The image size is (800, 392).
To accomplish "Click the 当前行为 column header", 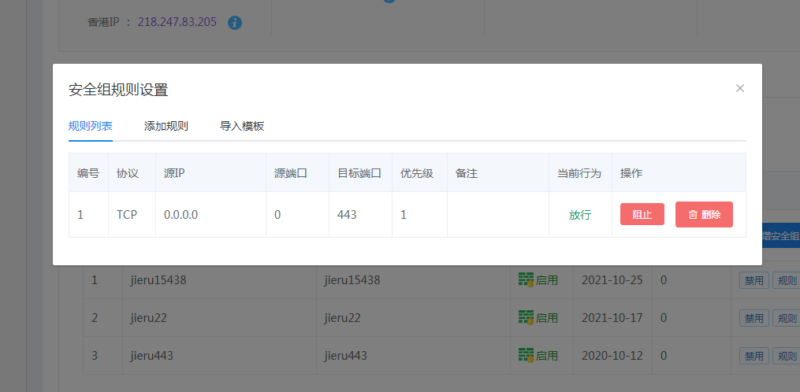I will coord(579,173).
